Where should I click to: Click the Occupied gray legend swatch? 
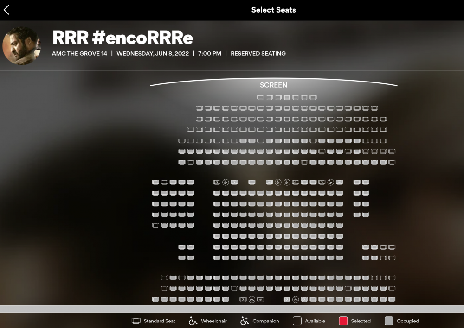389,321
